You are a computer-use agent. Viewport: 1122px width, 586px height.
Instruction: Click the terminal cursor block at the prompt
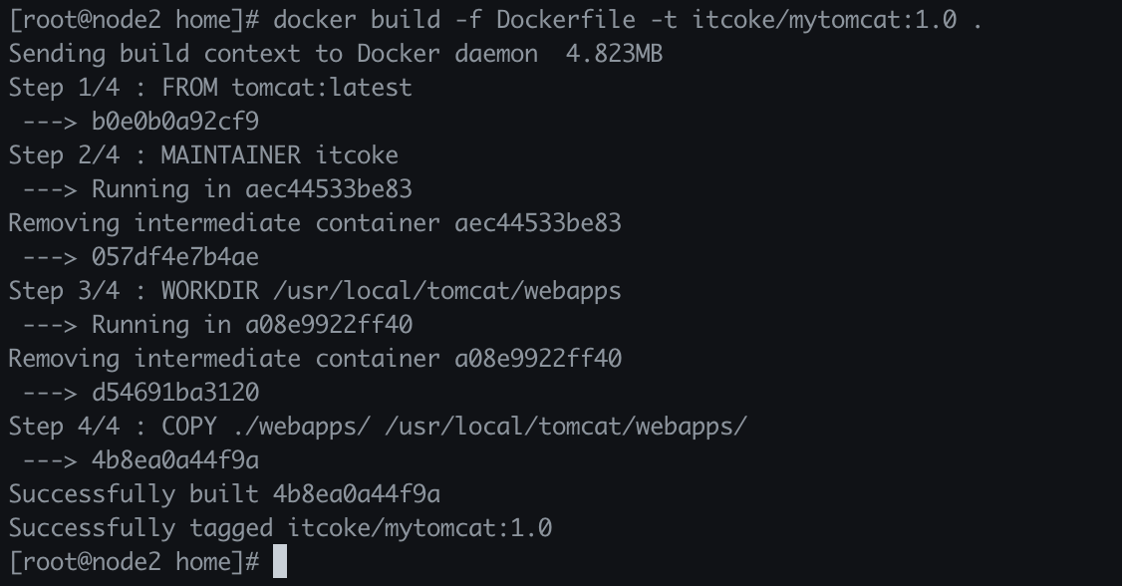[279, 561]
